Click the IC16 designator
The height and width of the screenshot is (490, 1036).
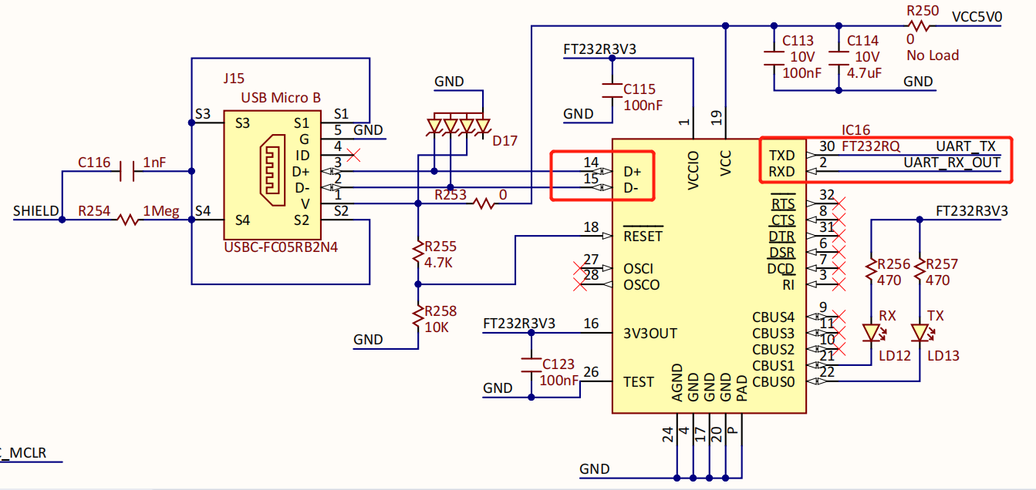tap(855, 131)
